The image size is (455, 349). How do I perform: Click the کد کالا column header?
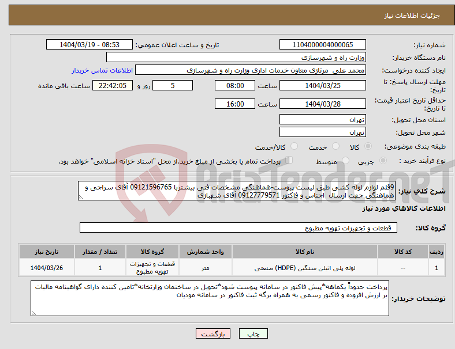point(403,252)
